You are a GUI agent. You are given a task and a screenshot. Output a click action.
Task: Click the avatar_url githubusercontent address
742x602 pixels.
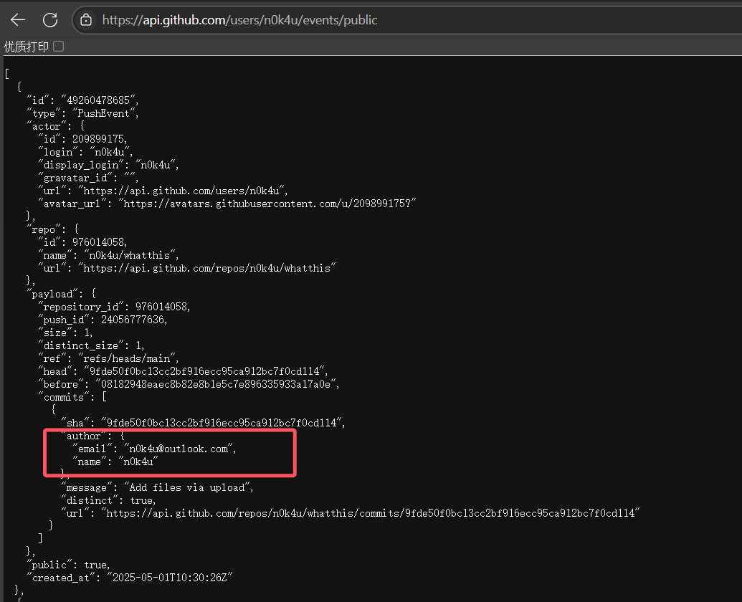270,204
